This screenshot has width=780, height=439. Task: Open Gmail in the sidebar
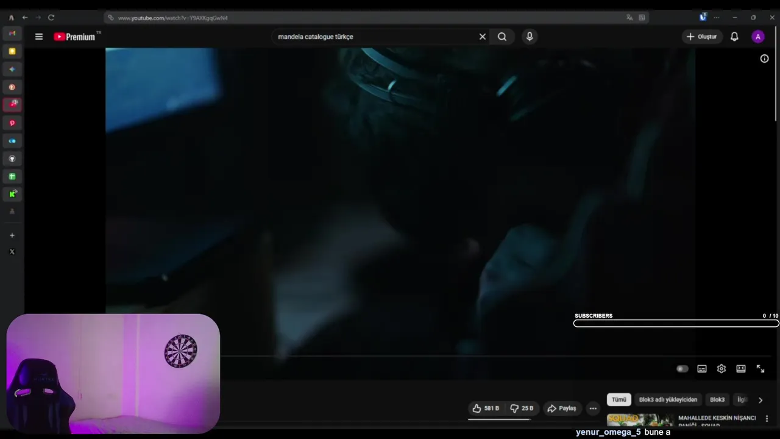pos(12,34)
